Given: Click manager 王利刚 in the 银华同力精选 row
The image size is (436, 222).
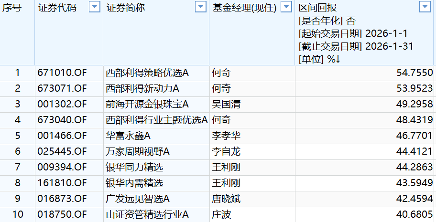Looking at the screenshot, I should [226, 167].
